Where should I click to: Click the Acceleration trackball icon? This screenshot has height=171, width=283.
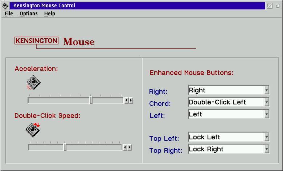(33, 83)
